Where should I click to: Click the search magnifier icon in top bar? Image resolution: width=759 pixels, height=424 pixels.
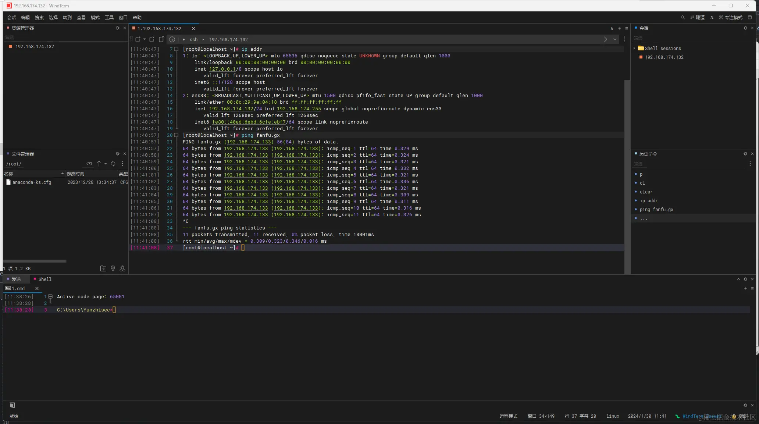(683, 17)
